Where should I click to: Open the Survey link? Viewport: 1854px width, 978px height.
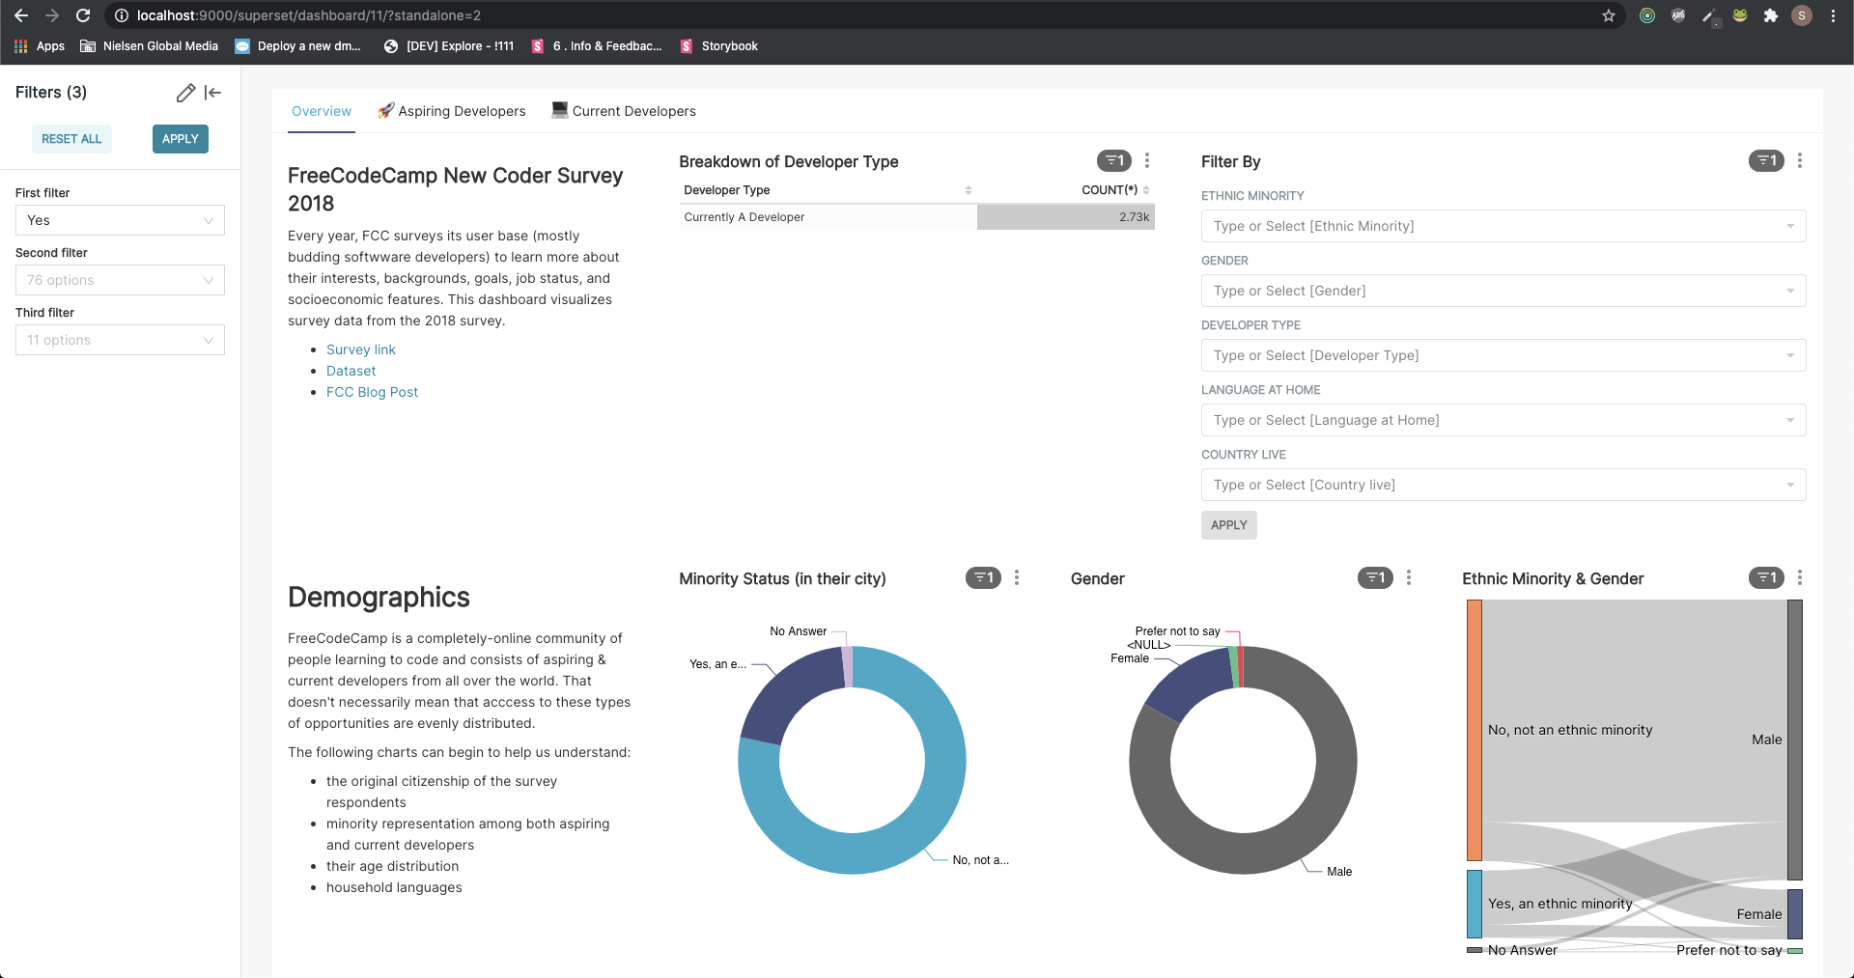coord(361,349)
